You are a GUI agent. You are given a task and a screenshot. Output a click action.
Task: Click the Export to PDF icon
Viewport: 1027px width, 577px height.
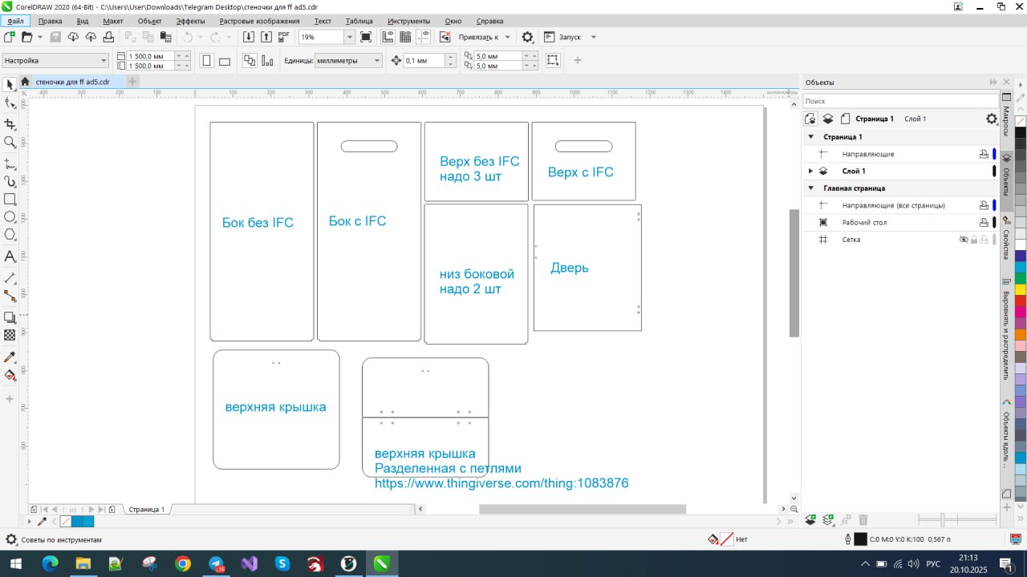tap(284, 37)
